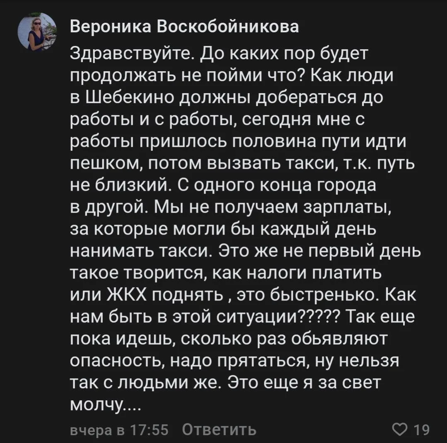Click the phrase налоги платить in the text
Viewport: 447px width, 443px height.
click(x=313, y=274)
